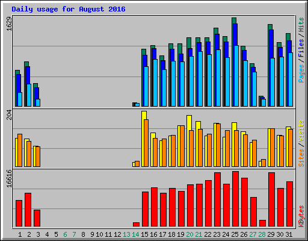
Task: Click green weekend day label 27
Action: 253,234
